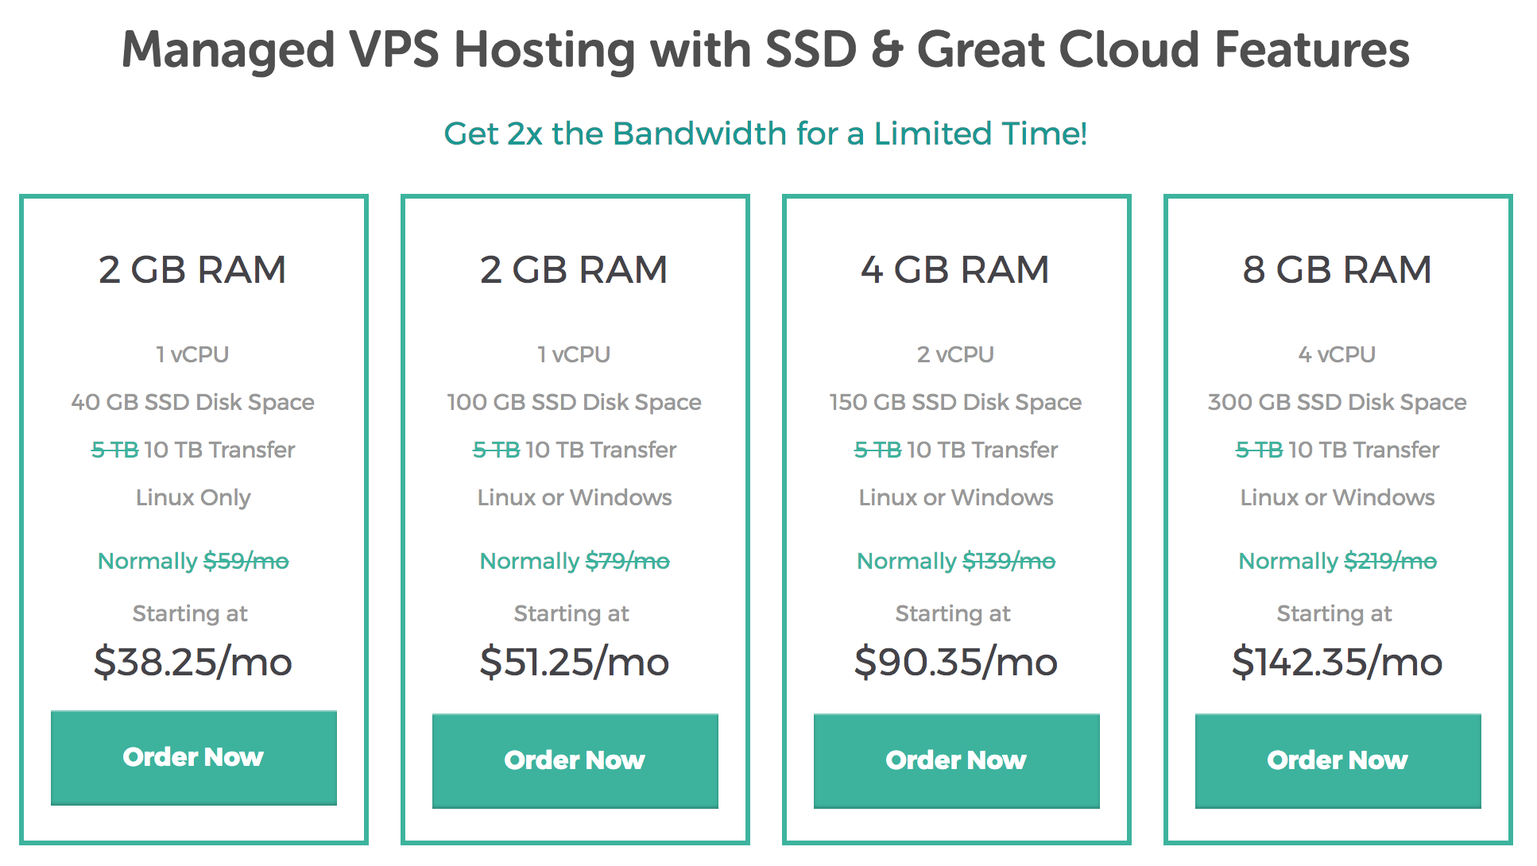Click the Normally $219/mo crossed-out price
1537x866 pixels.
click(x=1338, y=561)
